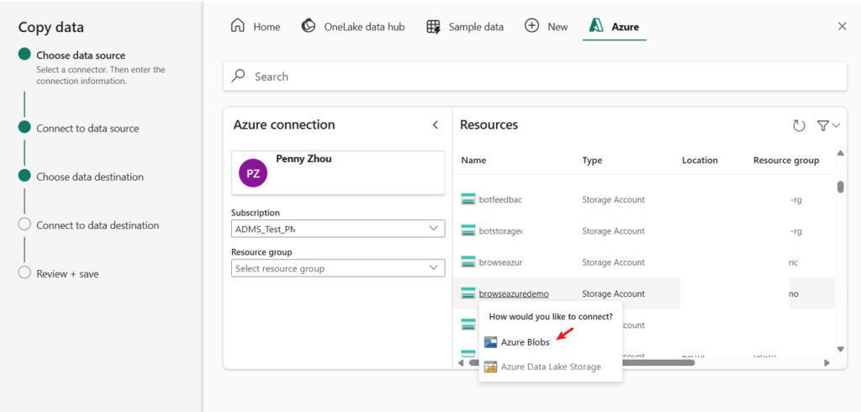
Task: Close the Copy data dialog
Action: click(x=842, y=26)
